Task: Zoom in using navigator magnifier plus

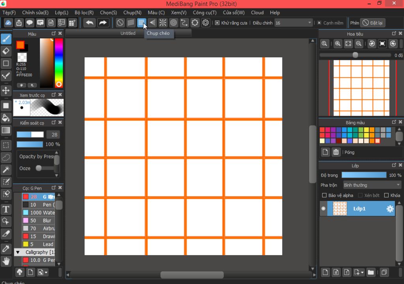Action: click(338, 43)
